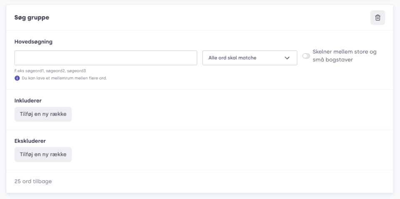Click the F.eks søgeord1 hint text
400x199 pixels.
tap(50, 71)
